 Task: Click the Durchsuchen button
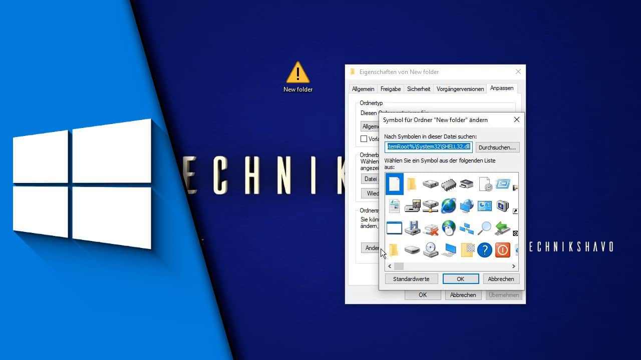click(497, 147)
